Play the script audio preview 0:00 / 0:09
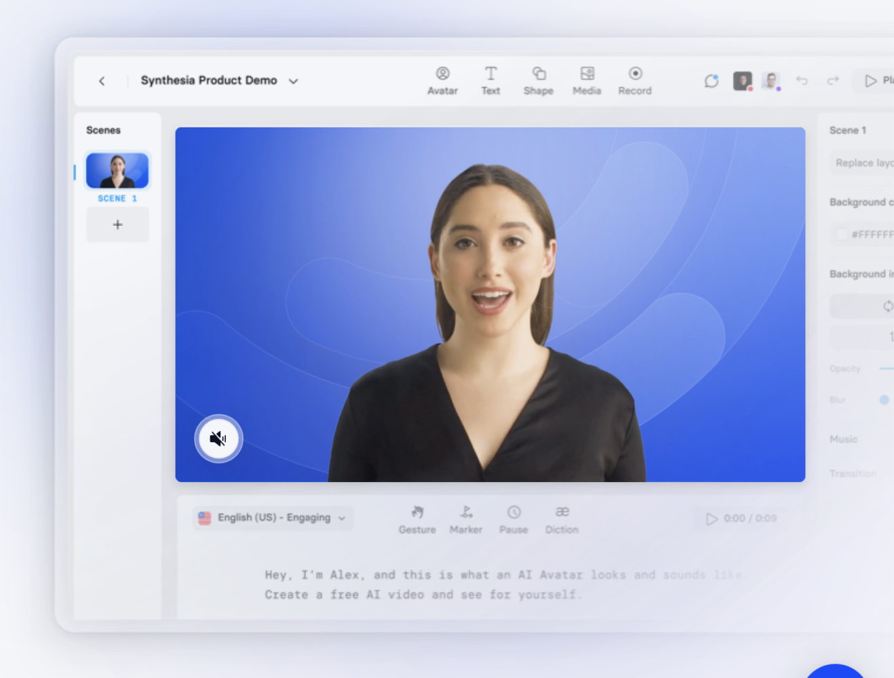This screenshot has width=894, height=678. point(712,519)
